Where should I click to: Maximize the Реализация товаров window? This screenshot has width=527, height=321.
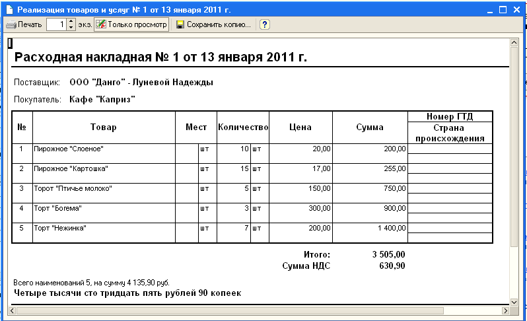click(x=503, y=10)
